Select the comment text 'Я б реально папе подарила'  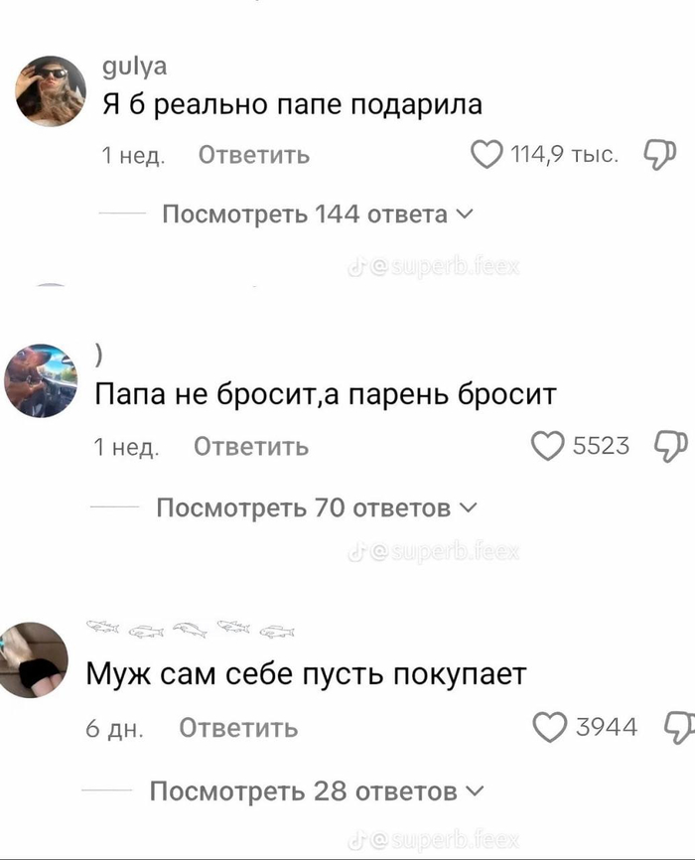292,104
